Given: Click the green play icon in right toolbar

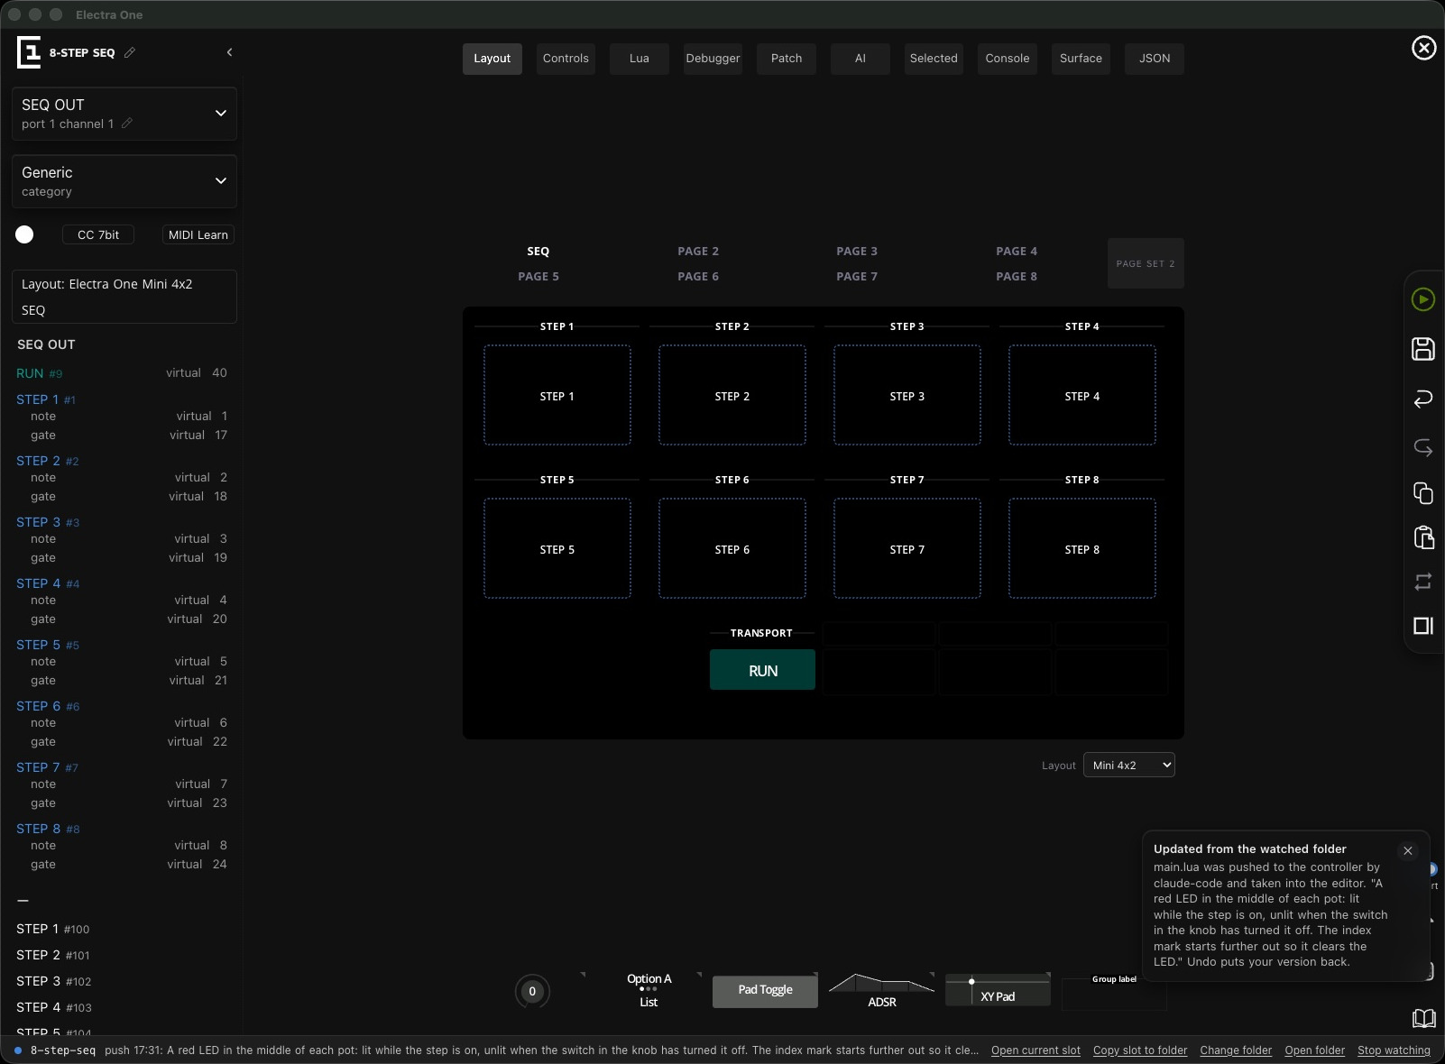Looking at the screenshot, I should pos(1422,299).
